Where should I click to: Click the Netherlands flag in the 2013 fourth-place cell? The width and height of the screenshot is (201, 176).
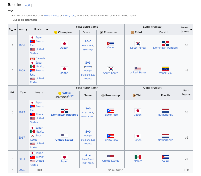point(165,111)
